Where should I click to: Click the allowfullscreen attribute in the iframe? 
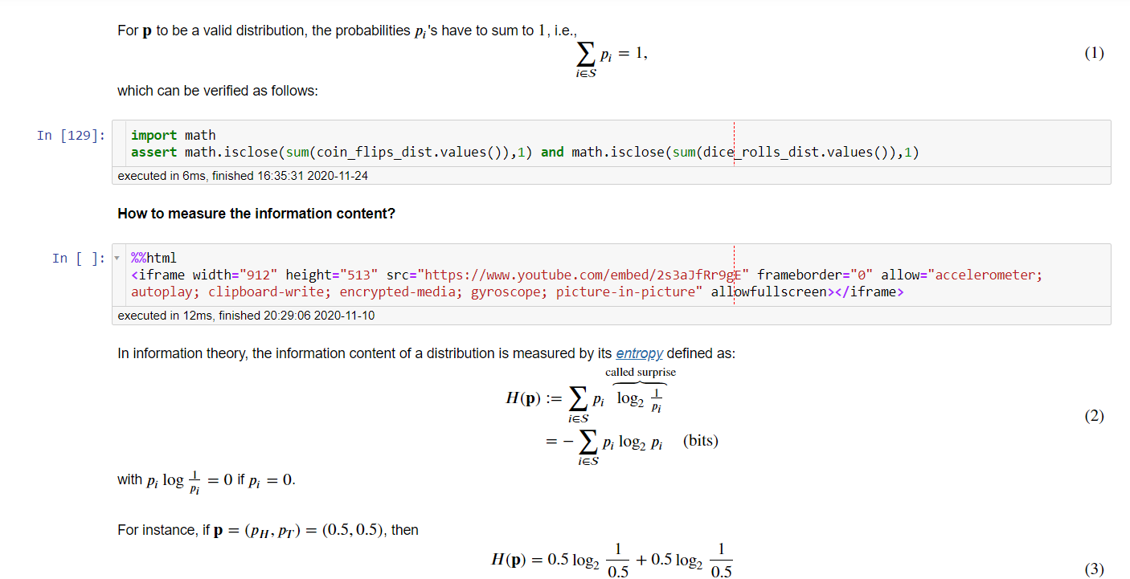point(768,292)
